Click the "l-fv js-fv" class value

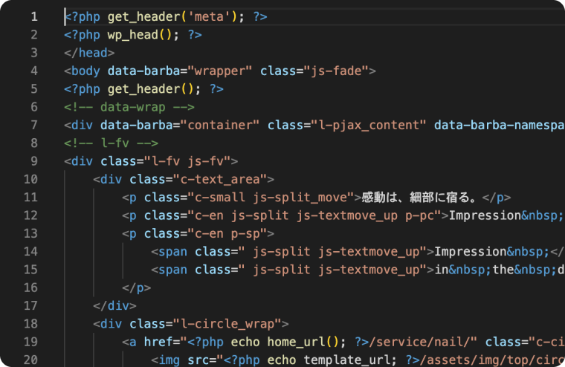(x=187, y=161)
